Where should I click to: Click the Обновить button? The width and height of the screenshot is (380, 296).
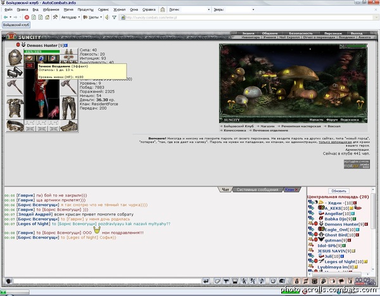click(339, 191)
